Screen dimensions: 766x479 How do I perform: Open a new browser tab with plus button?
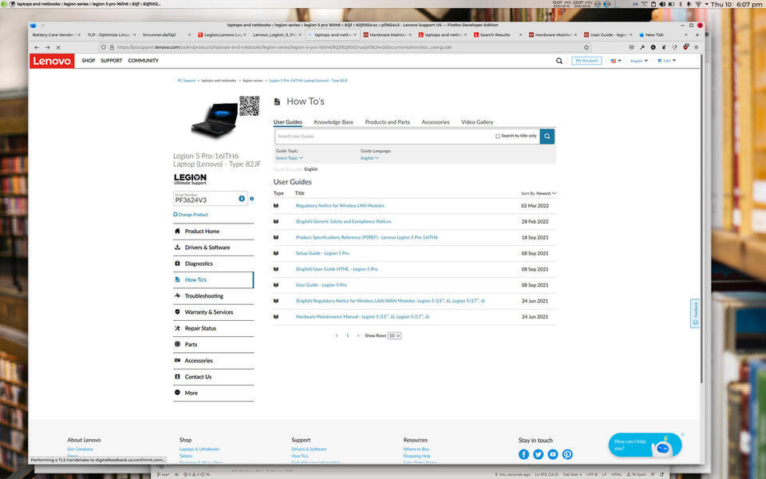(x=697, y=35)
